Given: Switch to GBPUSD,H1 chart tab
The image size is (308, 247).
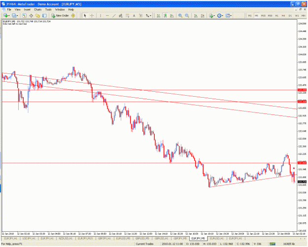Looking at the screenshot, I should [x=161, y=238].
